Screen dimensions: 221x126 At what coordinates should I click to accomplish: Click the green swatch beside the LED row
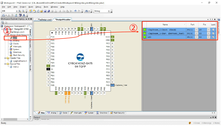[x=145, y=37]
